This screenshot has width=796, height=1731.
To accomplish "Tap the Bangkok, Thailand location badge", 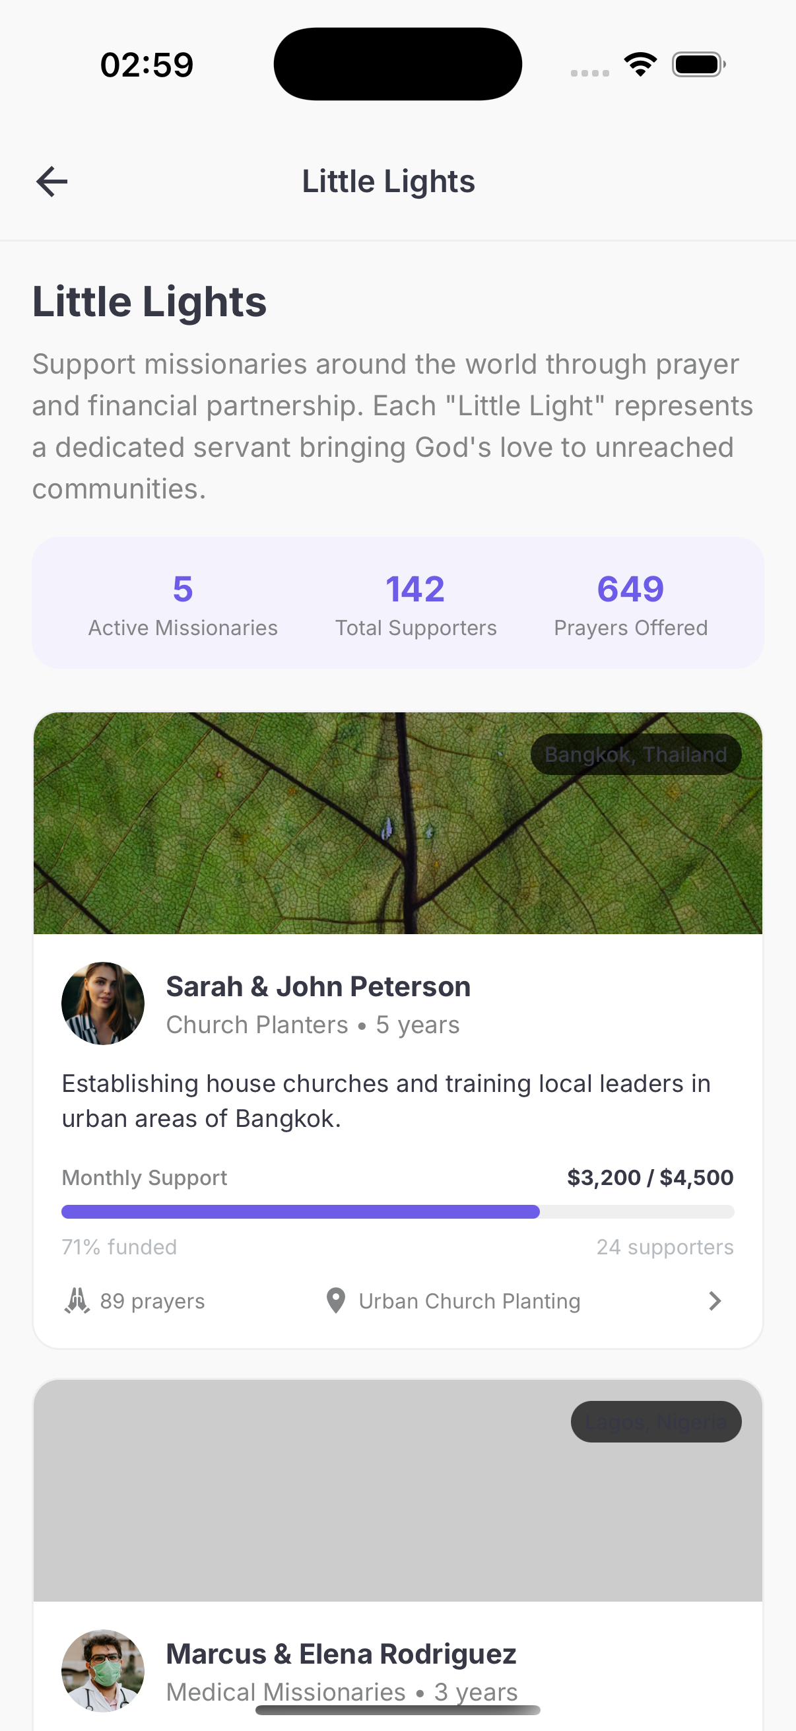I will click(x=636, y=755).
